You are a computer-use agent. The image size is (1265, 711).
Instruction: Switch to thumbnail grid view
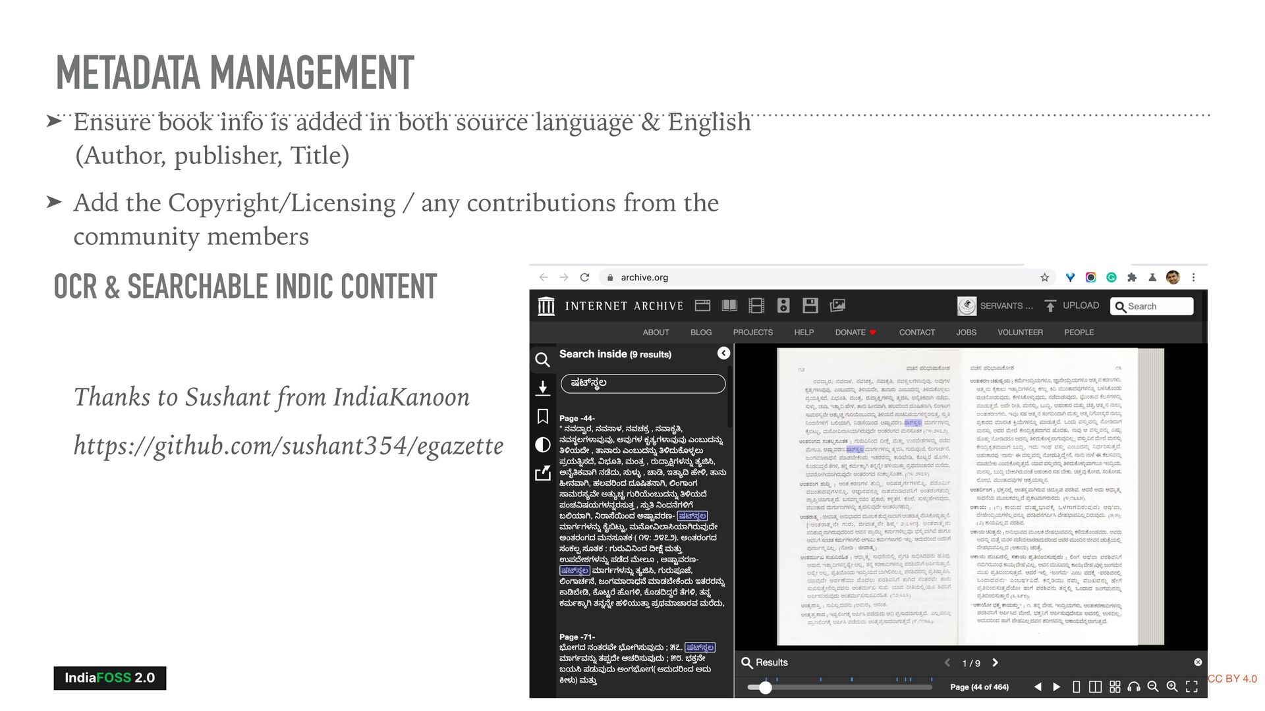point(1115,687)
